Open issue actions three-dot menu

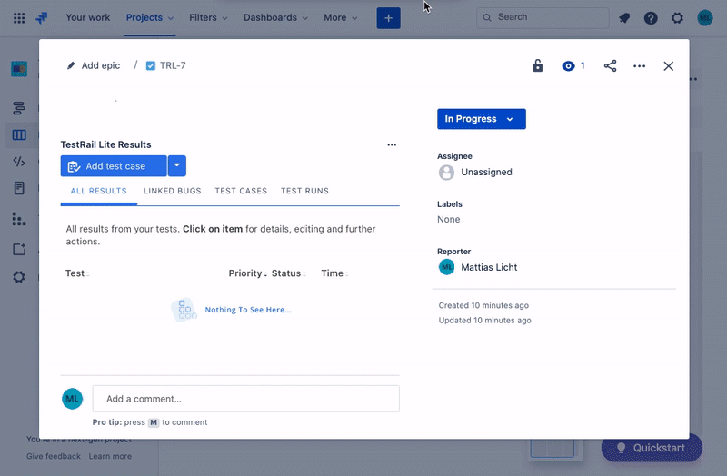(640, 66)
